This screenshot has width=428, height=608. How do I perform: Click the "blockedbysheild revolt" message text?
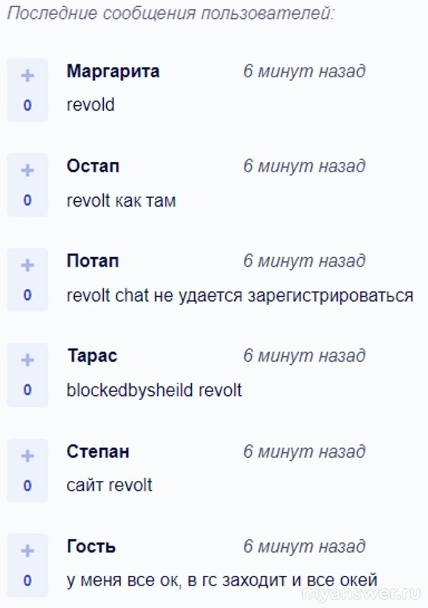pyautogui.click(x=154, y=390)
